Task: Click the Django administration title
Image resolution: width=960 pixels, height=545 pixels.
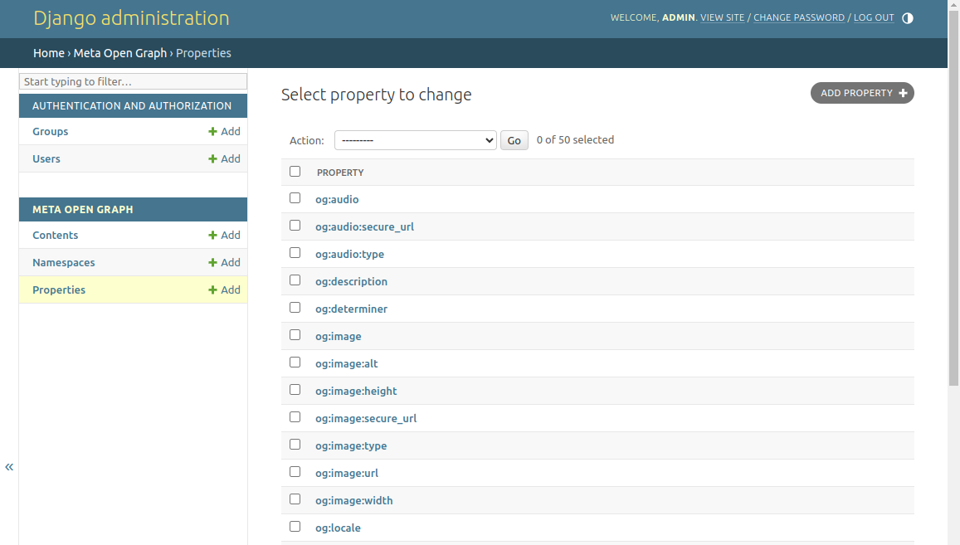Action: [x=132, y=18]
